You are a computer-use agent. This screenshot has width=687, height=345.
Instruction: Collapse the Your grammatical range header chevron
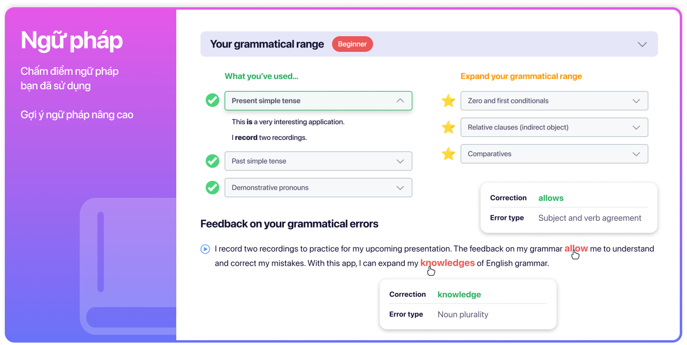pos(642,44)
